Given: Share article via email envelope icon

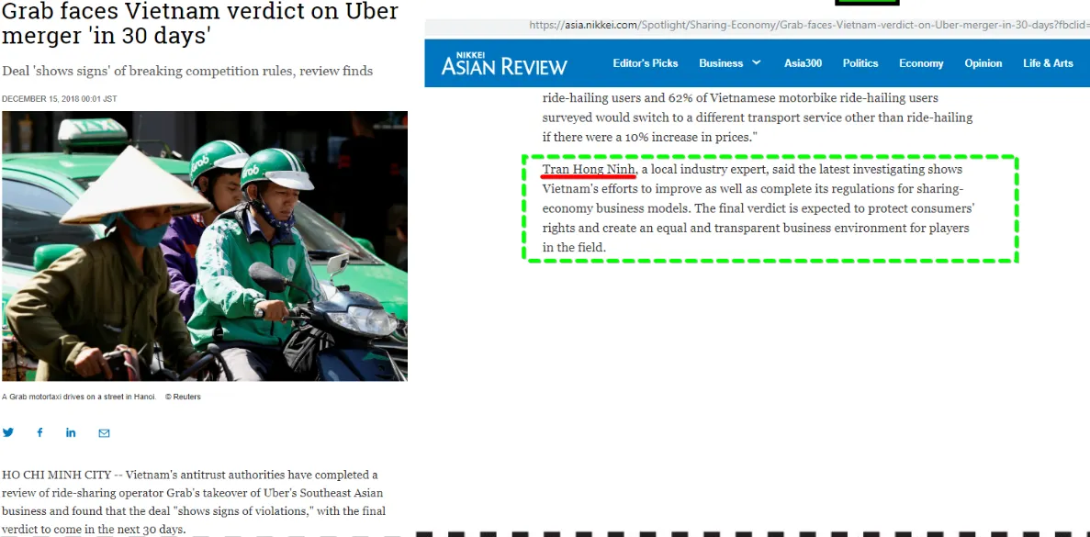Looking at the screenshot, I should (x=105, y=432).
